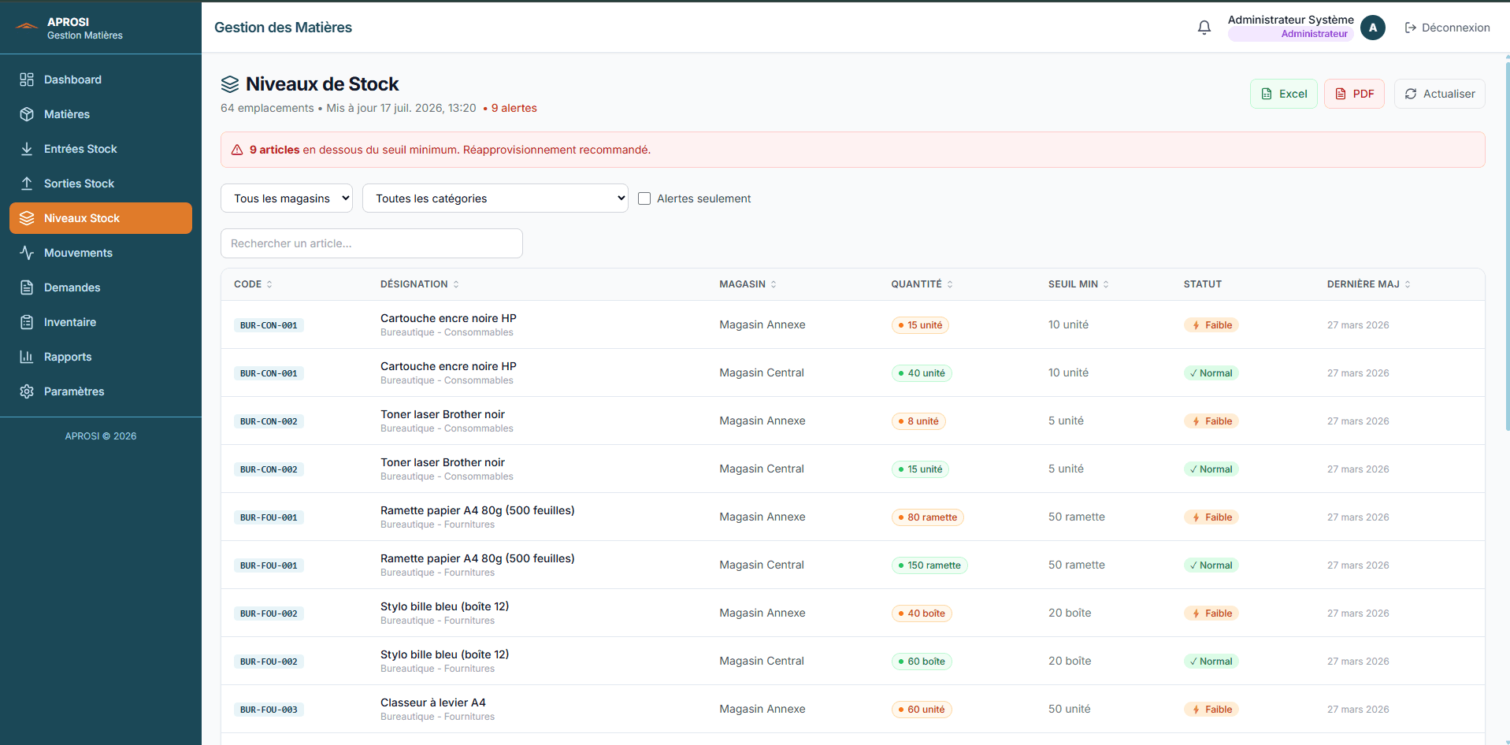Click BUR-FOU-003 code cell
The image size is (1510, 745).
269,710
